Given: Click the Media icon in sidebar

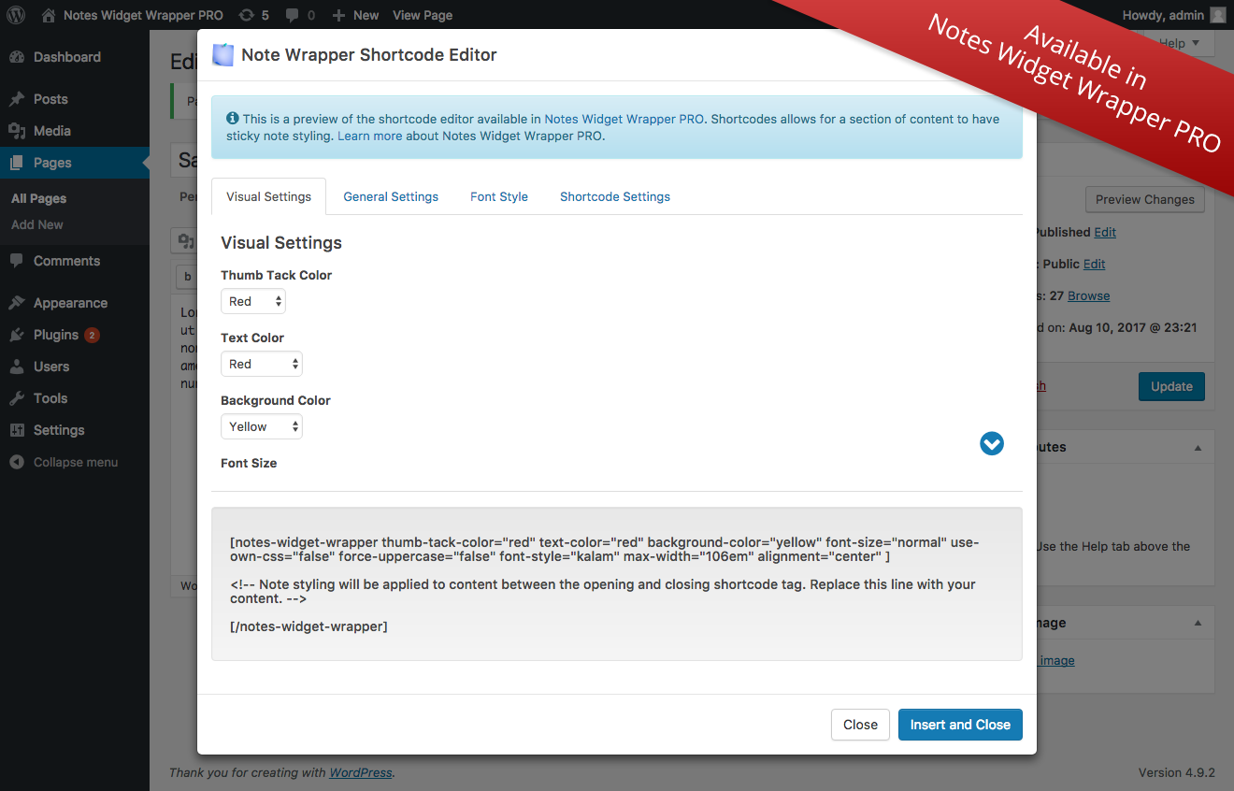Looking at the screenshot, I should tap(17, 131).
